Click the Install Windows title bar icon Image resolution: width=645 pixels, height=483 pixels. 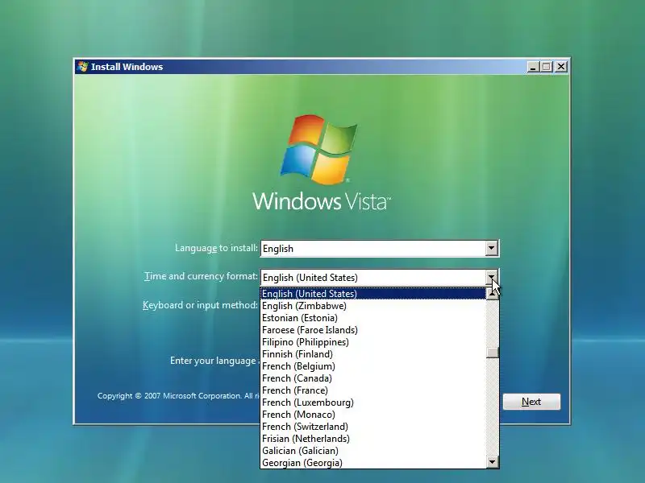(82, 67)
